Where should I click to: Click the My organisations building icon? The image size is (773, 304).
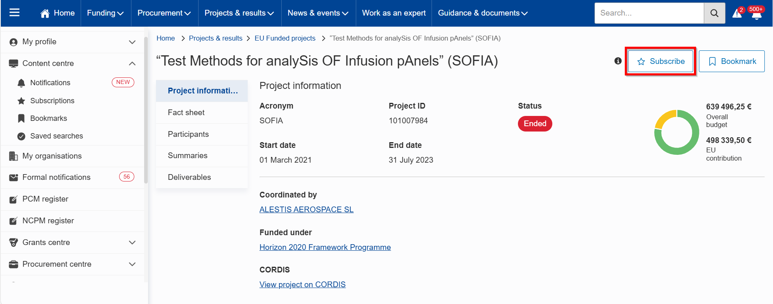(x=14, y=156)
